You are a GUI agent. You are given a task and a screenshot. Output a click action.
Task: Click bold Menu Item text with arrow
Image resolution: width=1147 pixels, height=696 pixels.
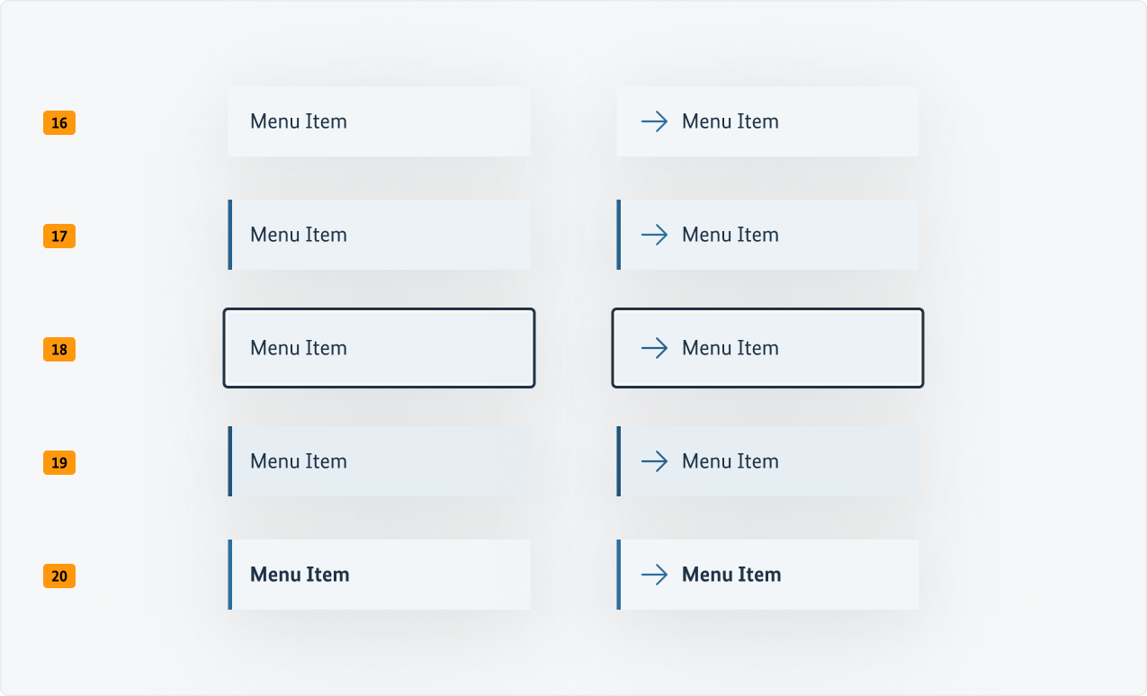[x=730, y=575]
